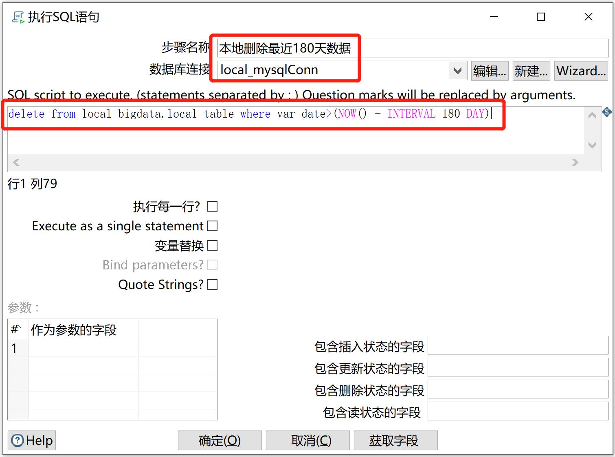Toggle the Quote Strings? checkbox
The width and height of the screenshot is (615, 457).
coord(212,284)
